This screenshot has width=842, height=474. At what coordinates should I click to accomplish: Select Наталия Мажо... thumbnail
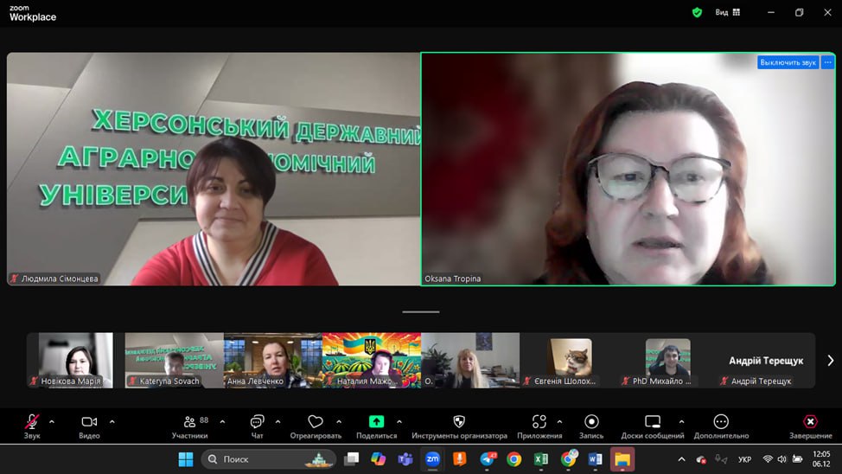click(372, 360)
